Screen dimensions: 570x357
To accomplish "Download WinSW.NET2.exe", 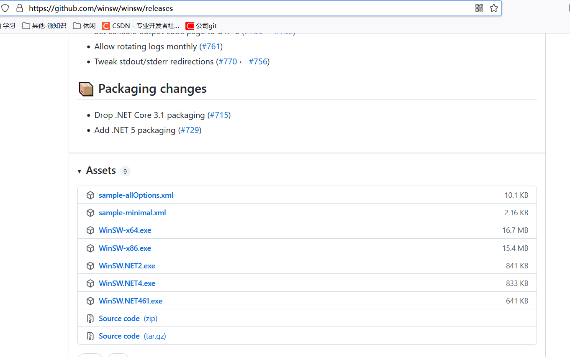I will pyautogui.click(x=127, y=266).
